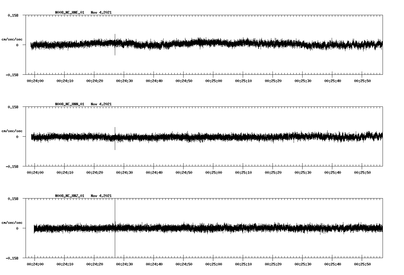This screenshot has height=275, width=404.
Task: Click the N008_NC_HNE_01 channel title
Action: click(70, 12)
